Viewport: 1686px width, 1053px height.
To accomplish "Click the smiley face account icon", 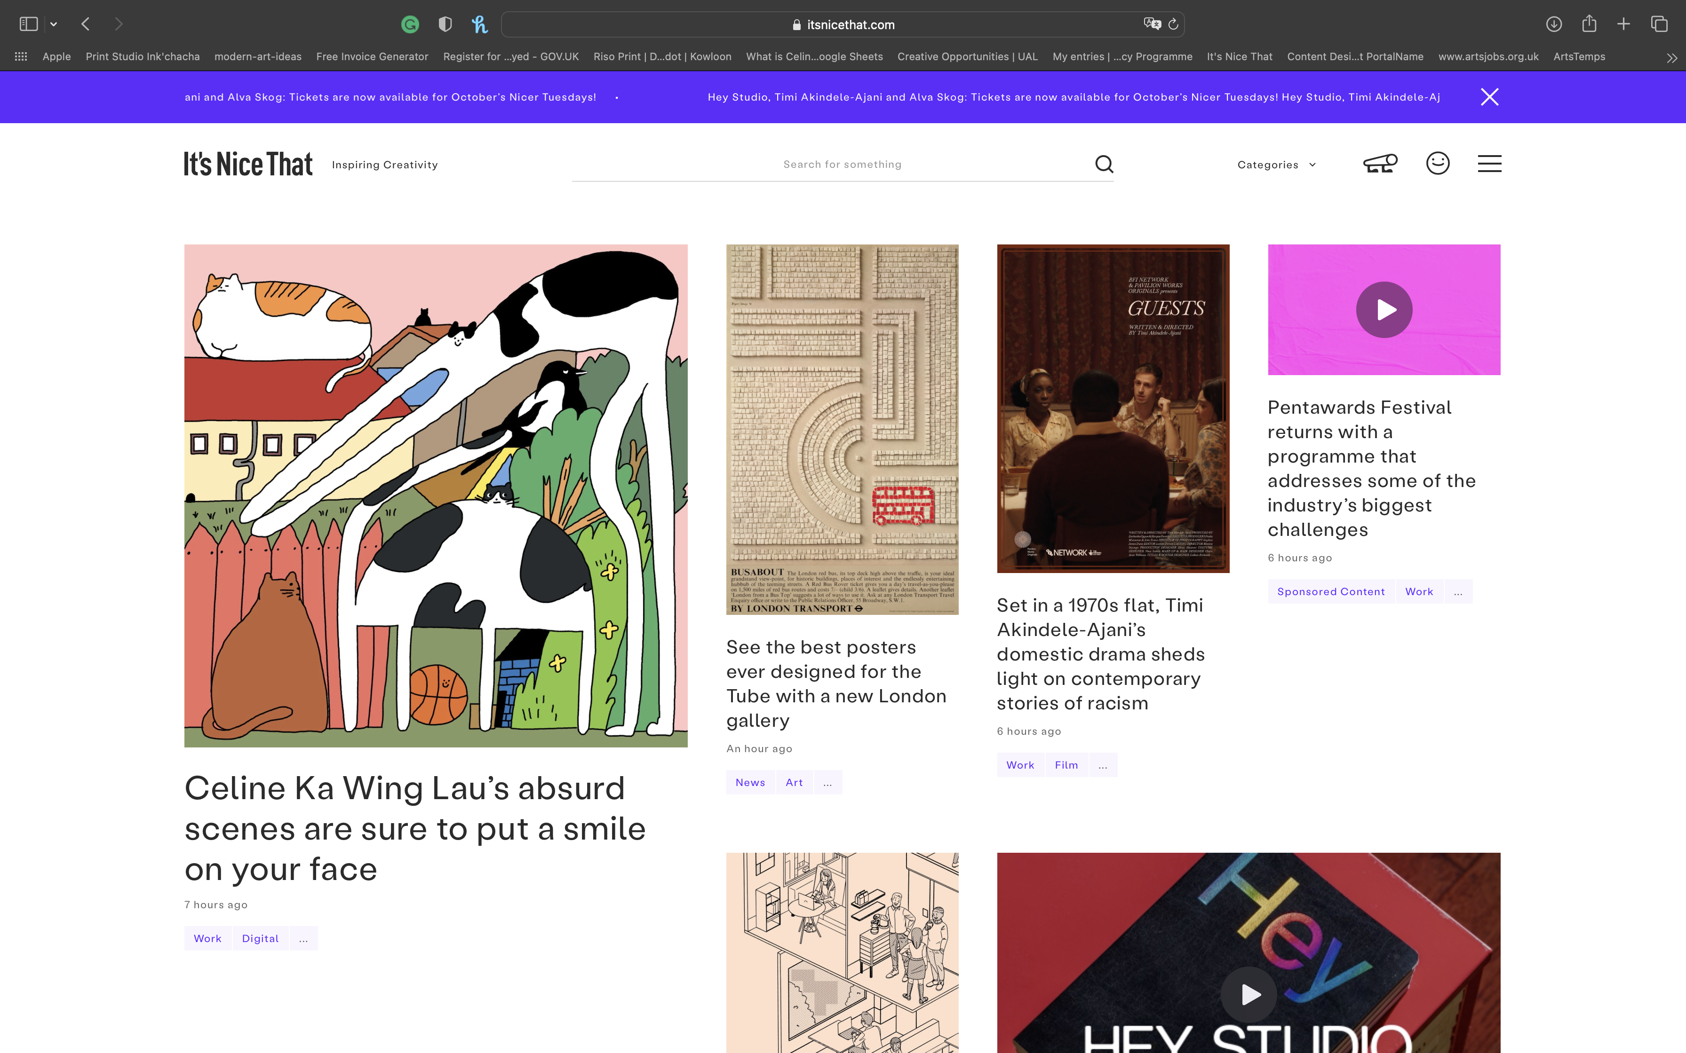I will (x=1437, y=164).
